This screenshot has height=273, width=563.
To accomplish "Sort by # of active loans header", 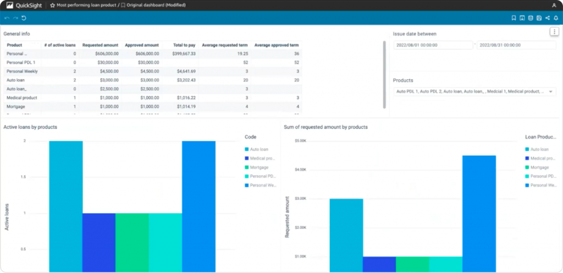I will pos(60,45).
